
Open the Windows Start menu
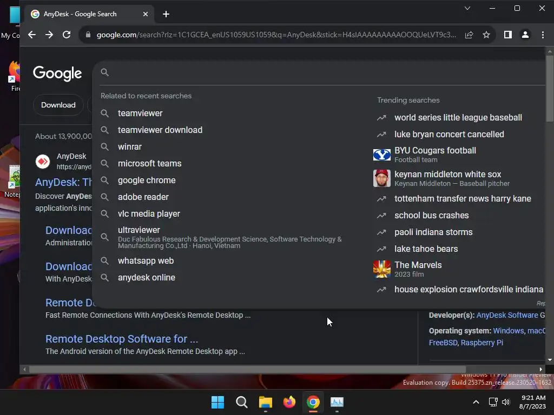pos(217,402)
